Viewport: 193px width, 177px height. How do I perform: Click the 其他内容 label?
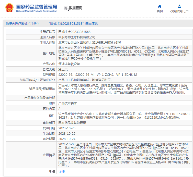click(x=49, y=109)
